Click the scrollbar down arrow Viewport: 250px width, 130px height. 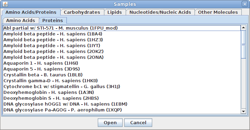(243, 111)
